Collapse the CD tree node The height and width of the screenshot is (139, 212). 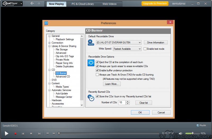[50, 70]
